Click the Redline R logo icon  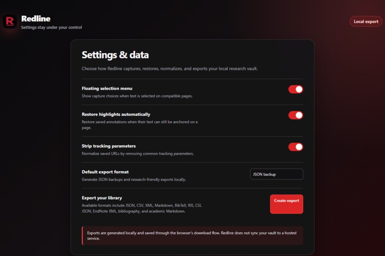click(x=10, y=21)
